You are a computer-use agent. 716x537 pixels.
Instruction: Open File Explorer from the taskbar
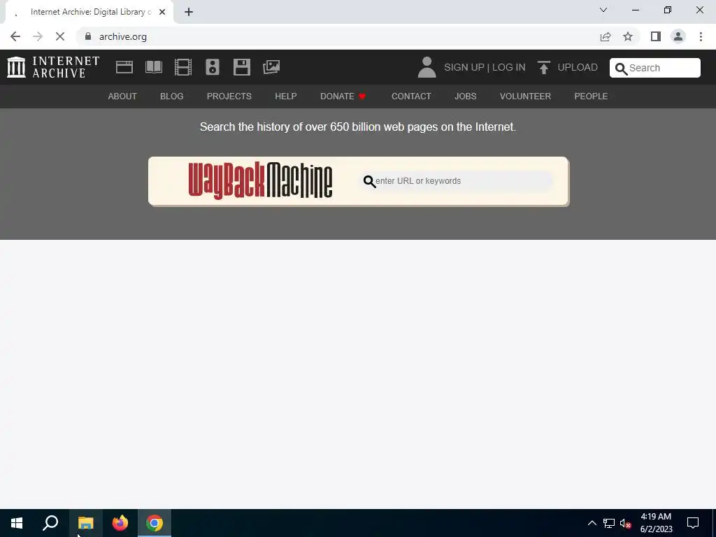[85, 523]
